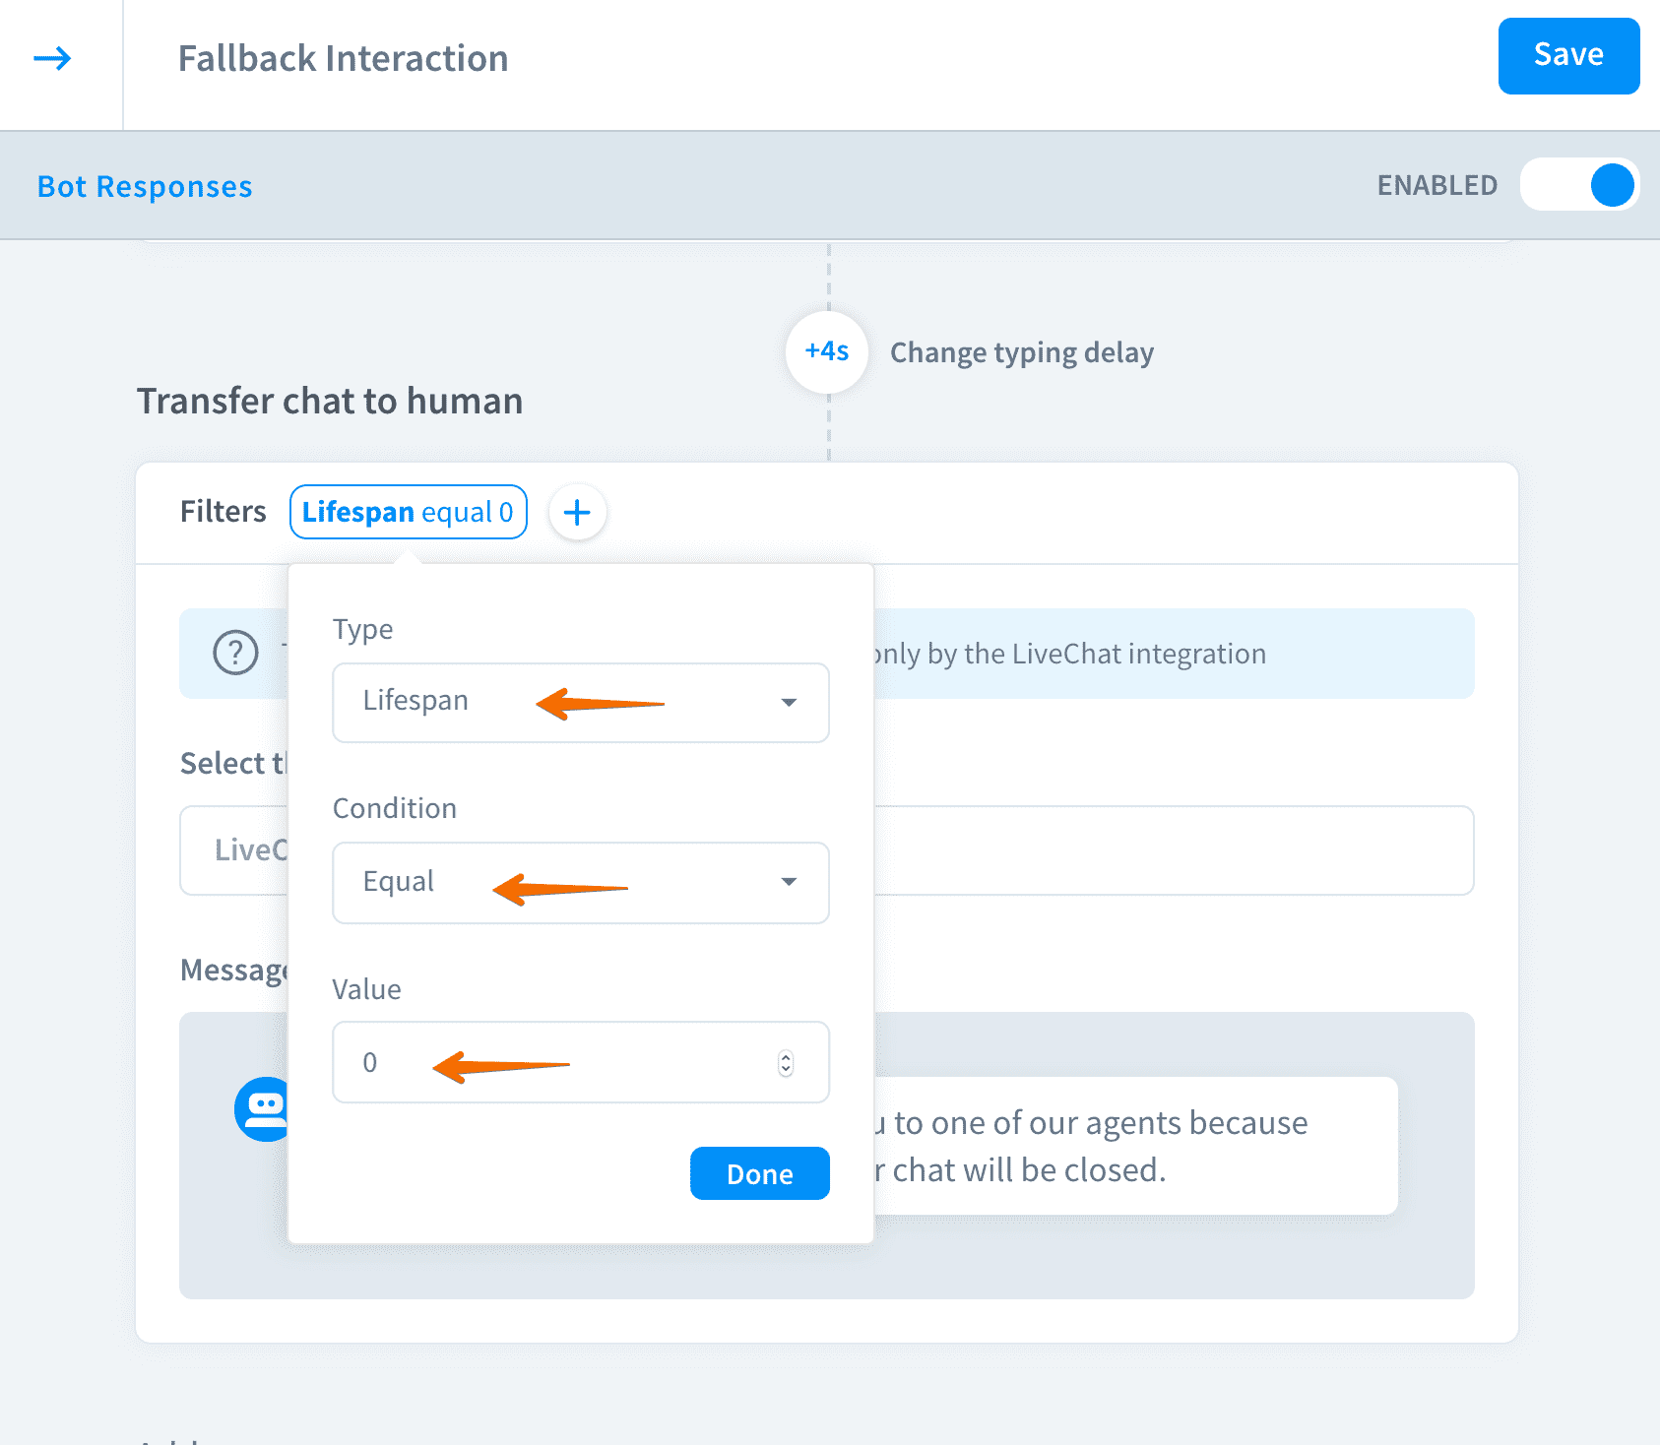Click the question mark help icon

point(235,653)
